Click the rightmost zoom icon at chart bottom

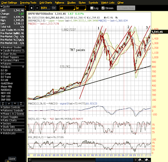tap(147, 160)
